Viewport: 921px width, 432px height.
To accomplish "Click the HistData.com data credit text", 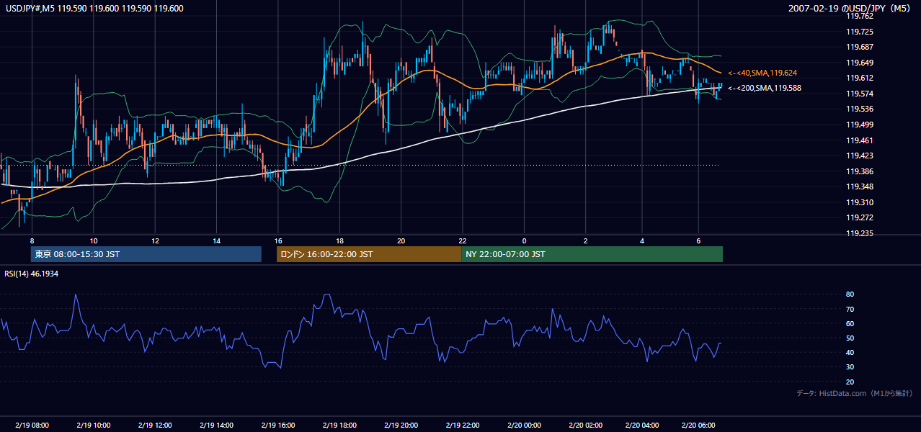I will 855,394.
